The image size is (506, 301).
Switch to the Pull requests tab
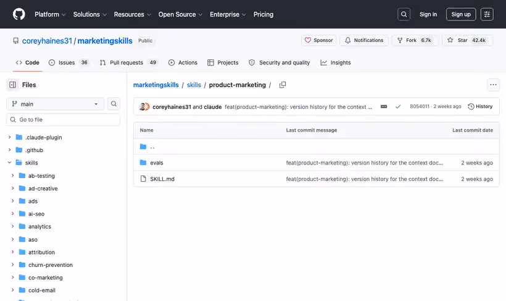(x=128, y=62)
